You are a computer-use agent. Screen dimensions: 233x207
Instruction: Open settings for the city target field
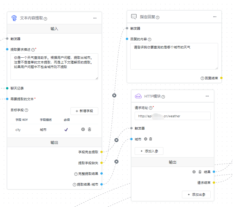(83, 129)
